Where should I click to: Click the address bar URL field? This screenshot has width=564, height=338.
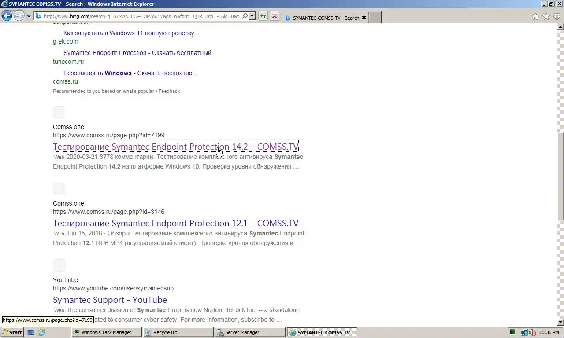coord(141,16)
